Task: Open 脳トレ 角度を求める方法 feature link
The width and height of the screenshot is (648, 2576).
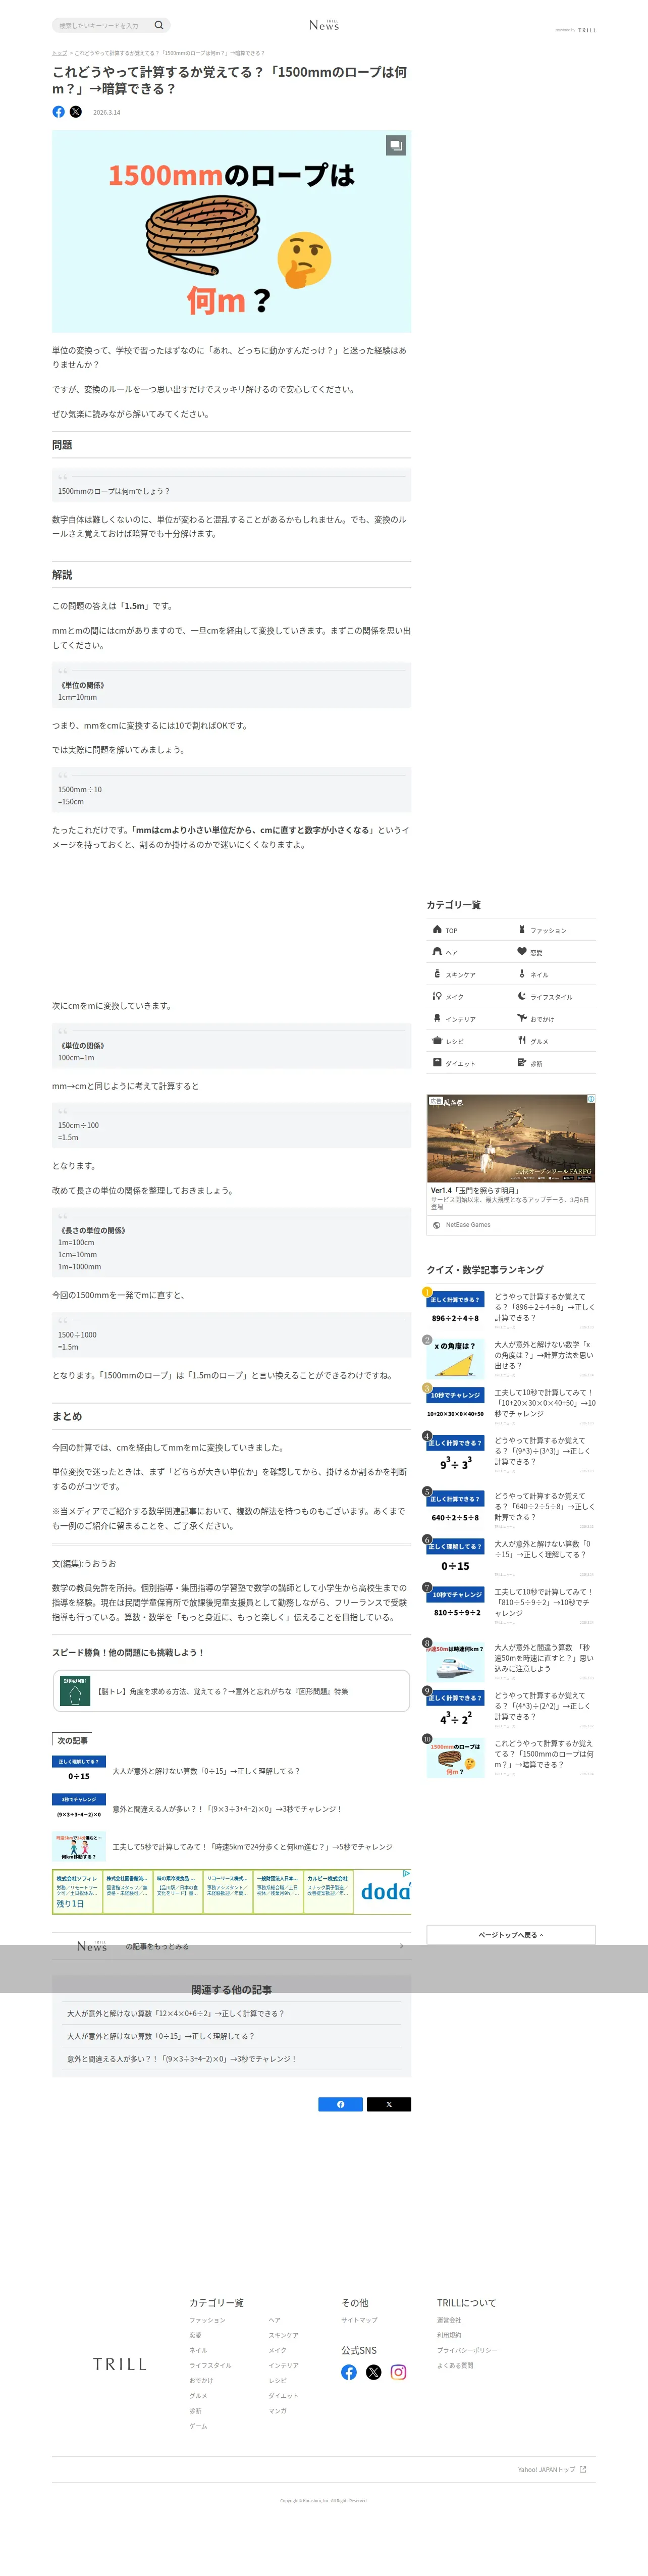Action: 231,1691
